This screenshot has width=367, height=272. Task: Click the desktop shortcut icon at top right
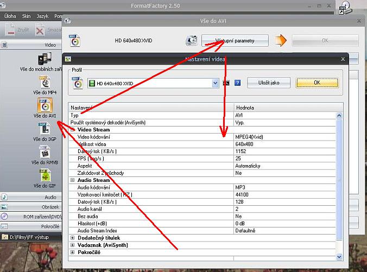pyautogui.click(x=345, y=8)
